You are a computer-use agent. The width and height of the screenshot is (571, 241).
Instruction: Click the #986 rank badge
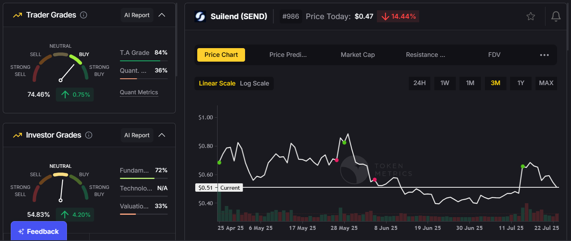click(291, 16)
